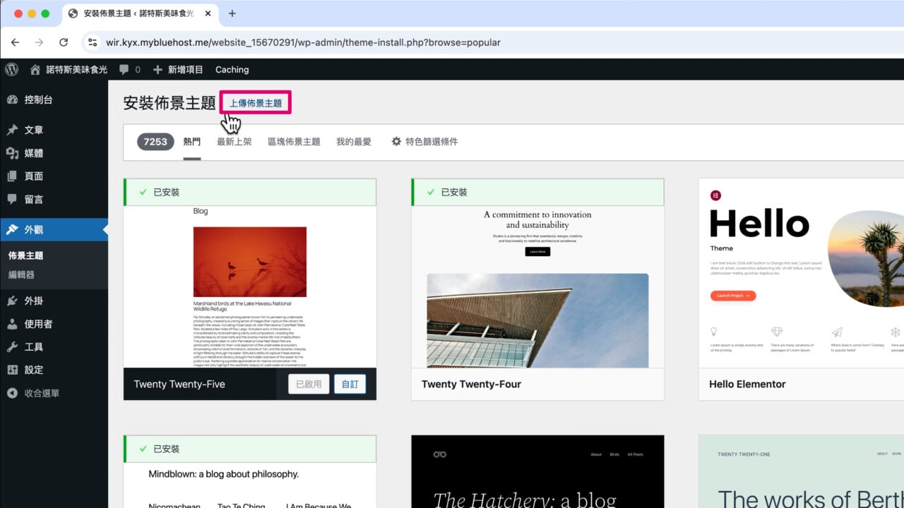Click the Twenty Twenty-Five theme name
Image resolution: width=904 pixels, height=508 pixels.
pyautogui.click(x=179, y=385)
